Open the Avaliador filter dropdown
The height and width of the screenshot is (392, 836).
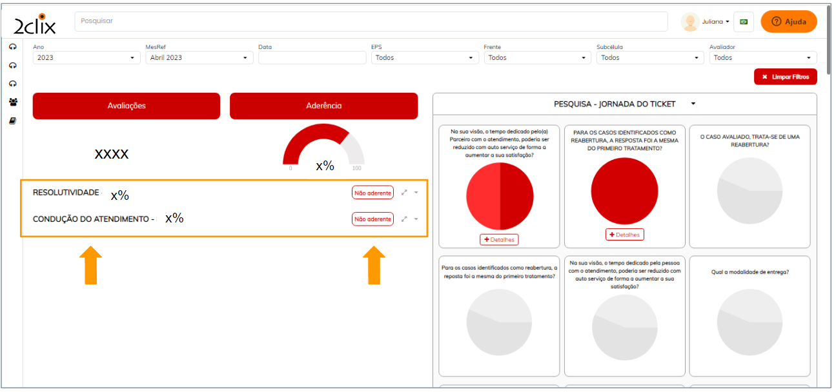(762, 57)
